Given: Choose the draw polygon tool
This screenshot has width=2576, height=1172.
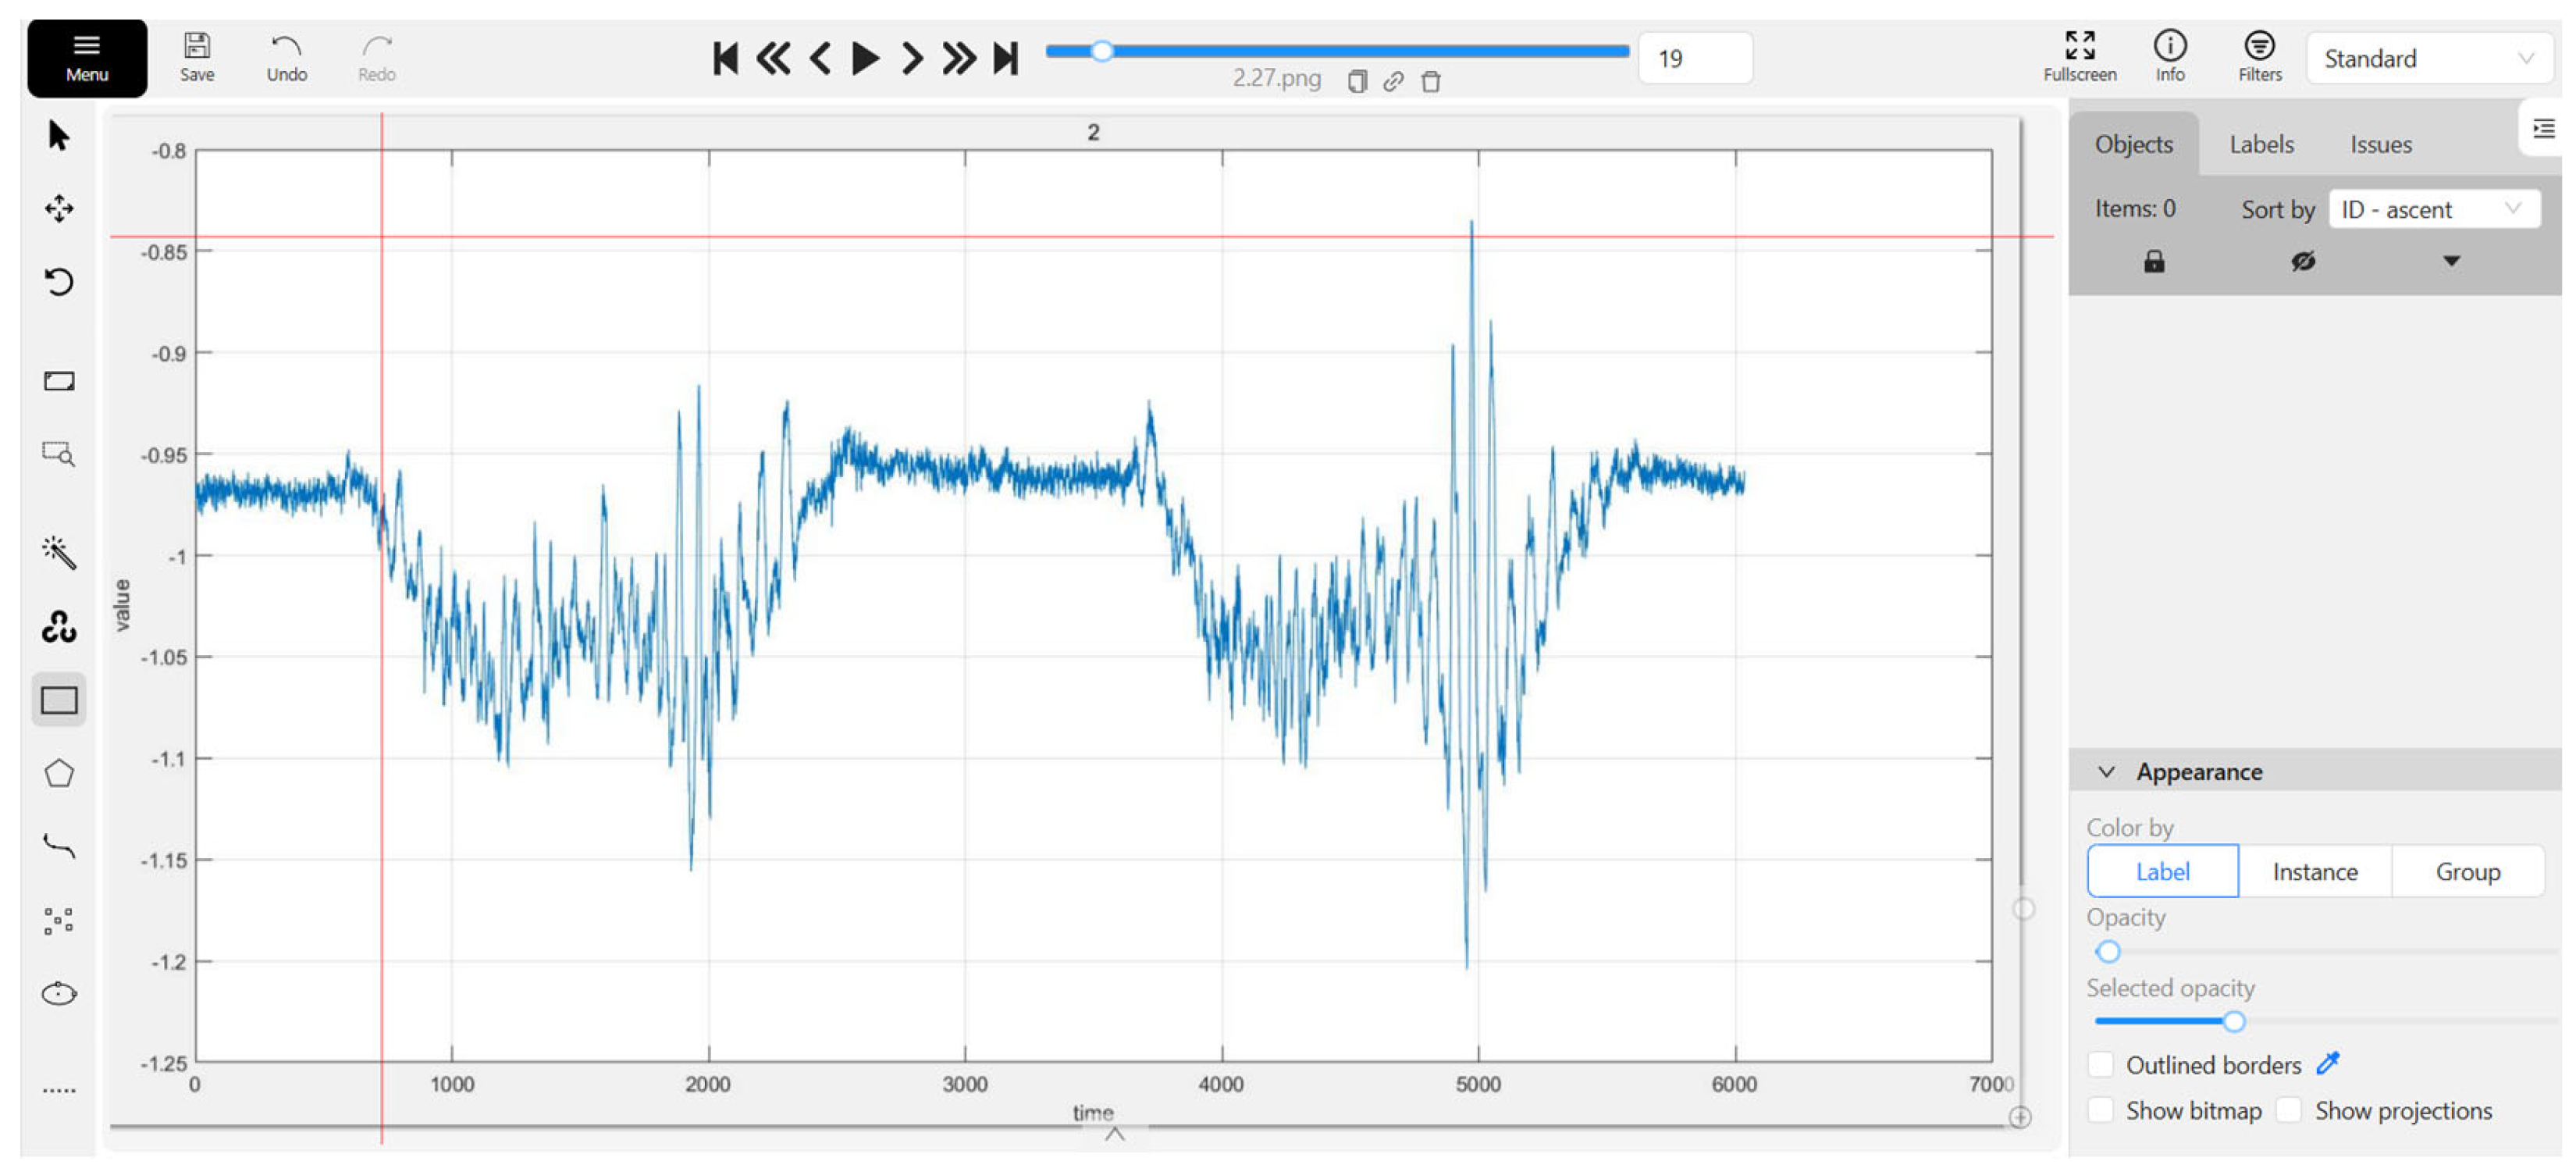Looking at the screenshot, I should [58, 773].
